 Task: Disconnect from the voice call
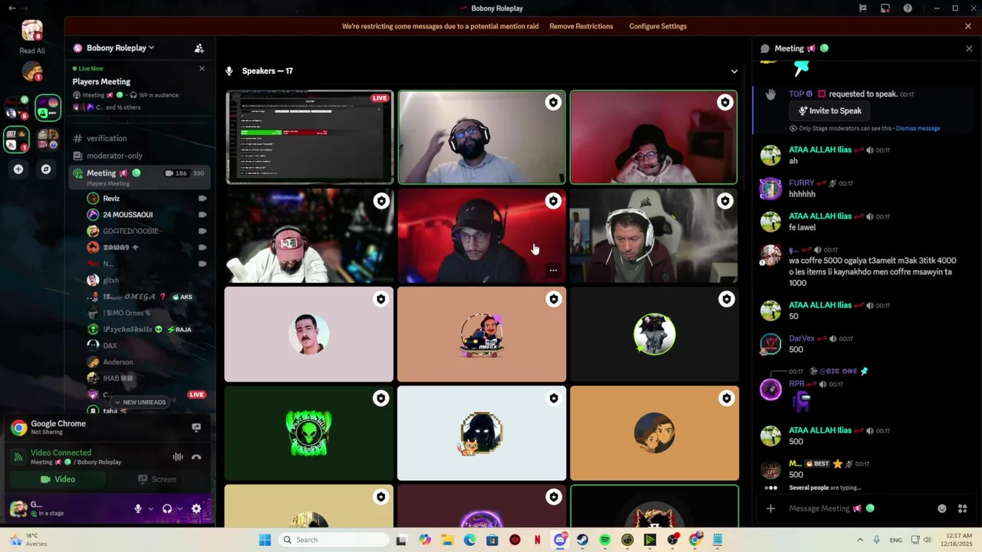pos(196,457)
